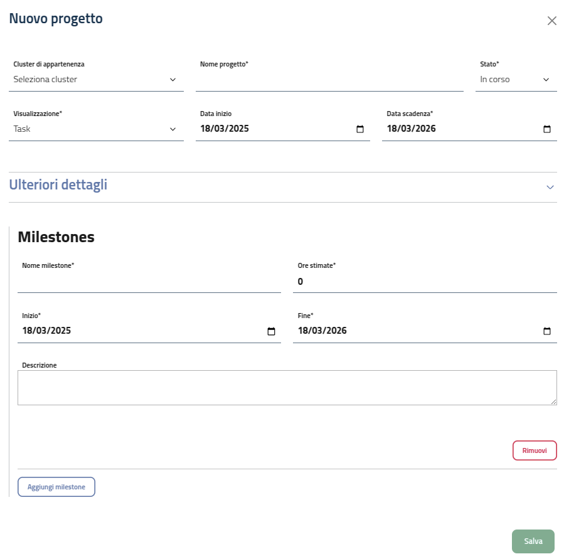The height and width of the screenshot is (559, 564).
Task: Open calendar picker for Data inizio
Action: (x=360, y=129)
